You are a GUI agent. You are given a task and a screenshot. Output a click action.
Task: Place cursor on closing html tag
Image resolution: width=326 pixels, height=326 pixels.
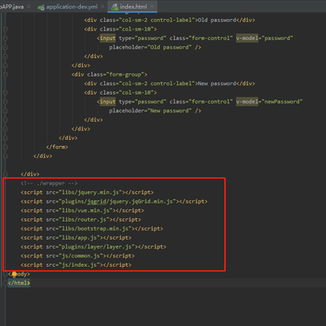[19, 283]
